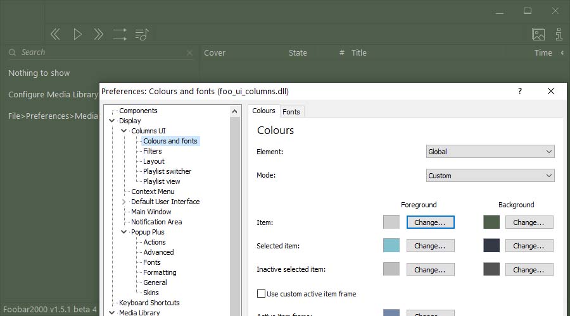This screenshot has height=316, width=570.
Task: Click Change button for Item foreground
Action: 430,222
